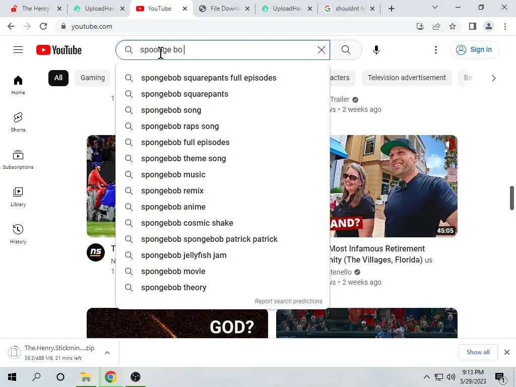
Task: Open Subscriptions in the sidebar
Action: pyautogui.click(x=18, y=159)
